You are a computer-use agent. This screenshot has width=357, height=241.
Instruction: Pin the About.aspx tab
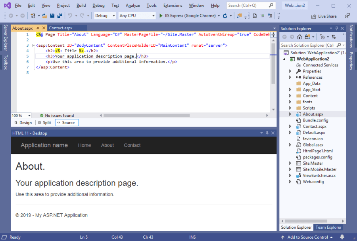[37, 28]
